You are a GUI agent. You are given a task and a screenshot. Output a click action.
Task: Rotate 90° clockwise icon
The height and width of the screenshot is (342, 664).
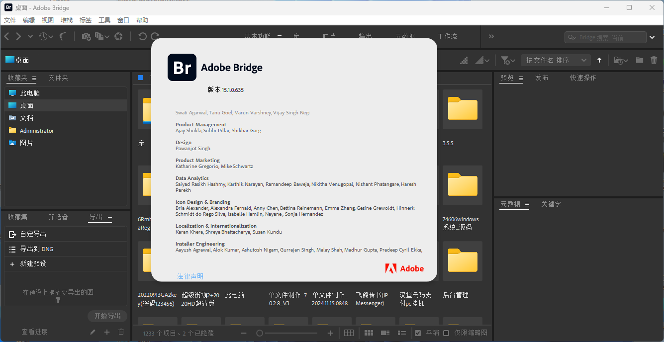click(x=155, y=36)
